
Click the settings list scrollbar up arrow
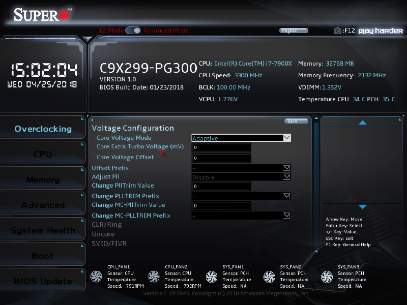pyautogui.click(x=316, y=118)
